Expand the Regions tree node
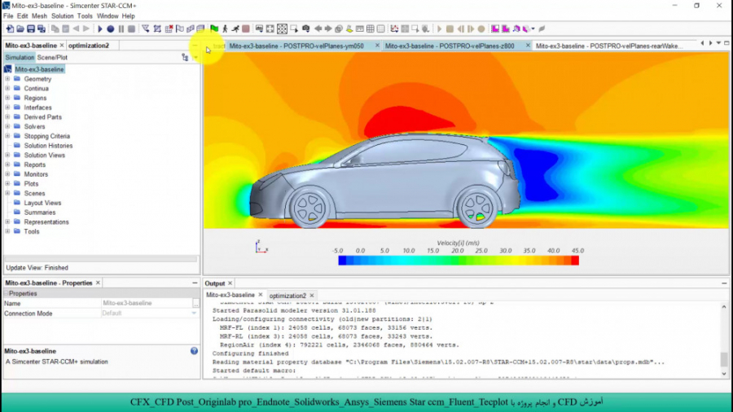 7,98
